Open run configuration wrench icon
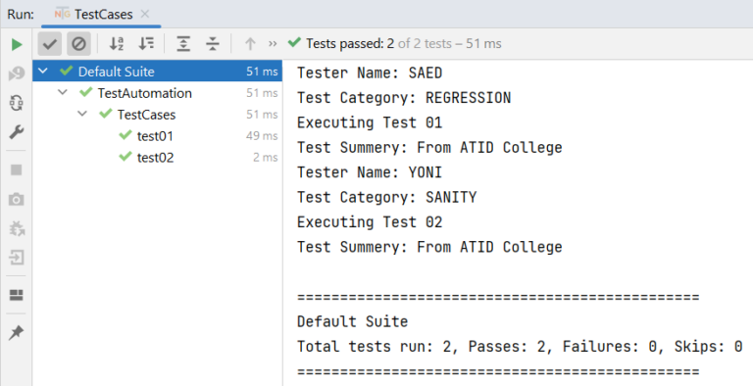753x386 pixels. 17,132
